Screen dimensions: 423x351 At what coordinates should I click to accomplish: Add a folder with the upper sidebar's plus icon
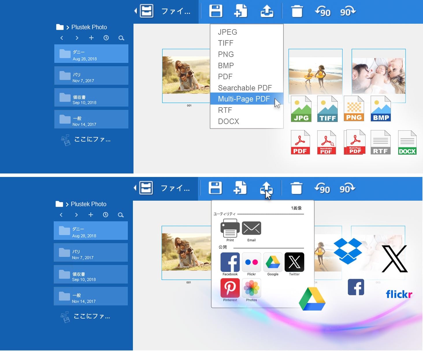[91, 38]
